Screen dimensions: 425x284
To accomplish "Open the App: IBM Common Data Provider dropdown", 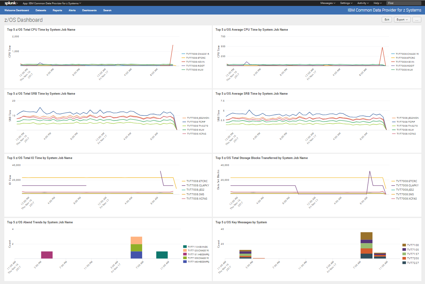I will [52, 3].
